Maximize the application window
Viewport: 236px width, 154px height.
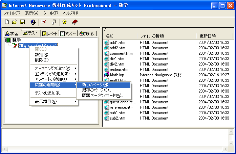coord(222,6)
